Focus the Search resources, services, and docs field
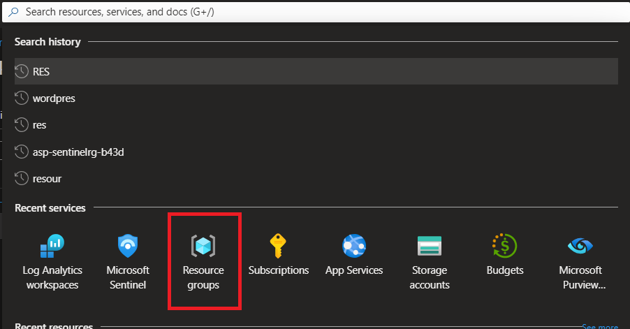630x329 pixels. click(x=316, y=12)
